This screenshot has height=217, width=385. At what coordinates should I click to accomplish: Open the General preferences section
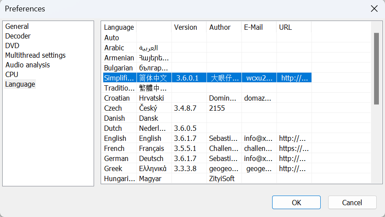[17, 26]
